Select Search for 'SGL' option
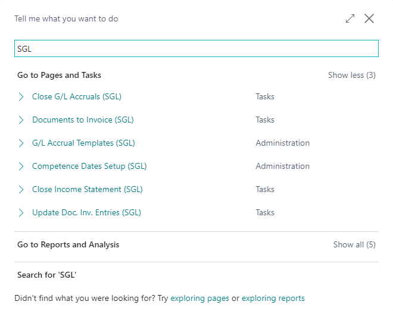The width and height of the screenshot is (393, 311). (47, 275)
